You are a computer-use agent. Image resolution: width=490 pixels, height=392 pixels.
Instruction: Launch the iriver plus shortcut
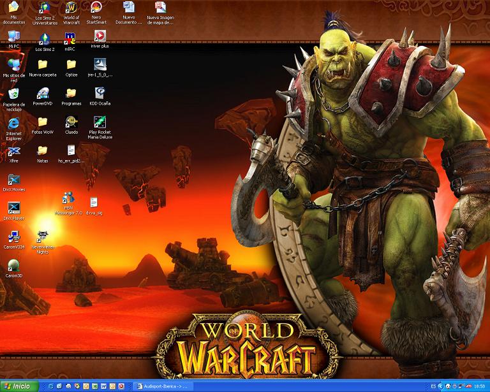click(x=100, y=39)
